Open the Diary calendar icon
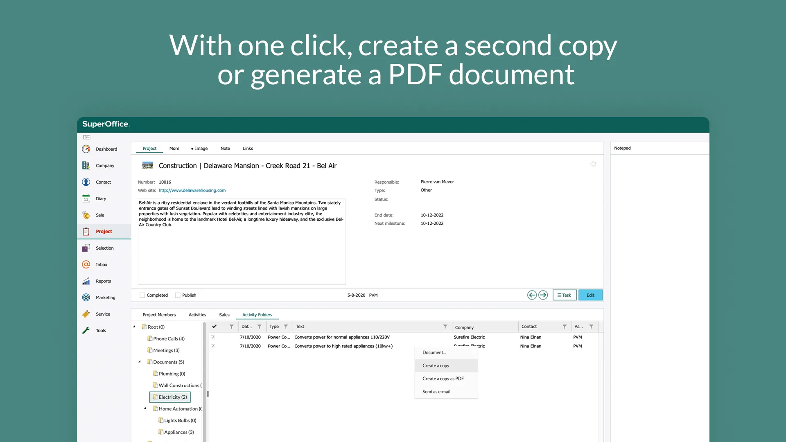 [86, 198]
